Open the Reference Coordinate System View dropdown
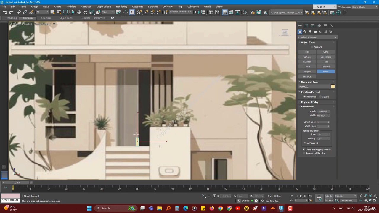Screen dimensions: 379x213 pyautogui.click(x=108, y=12)
